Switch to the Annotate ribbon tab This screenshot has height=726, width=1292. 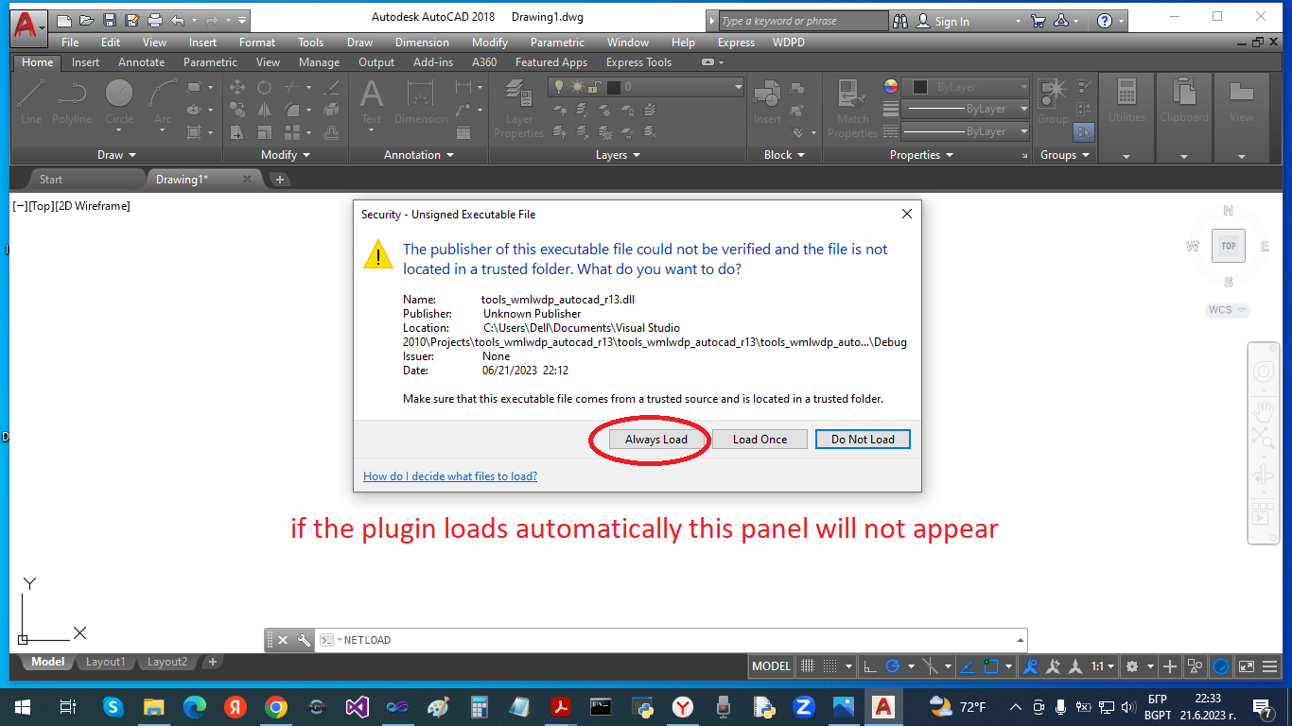pos(141,62)
